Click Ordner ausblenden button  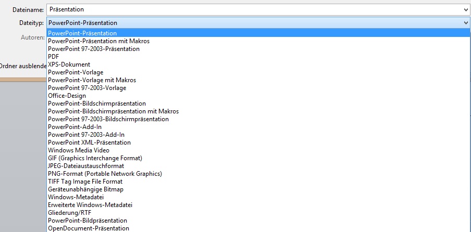(23, 66)
